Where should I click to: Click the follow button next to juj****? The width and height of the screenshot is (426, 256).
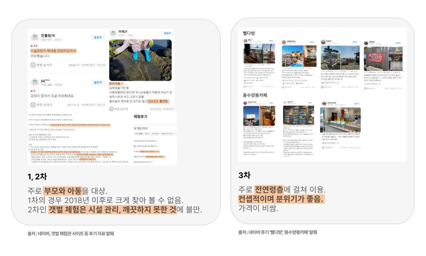click(x=98, y=83)
